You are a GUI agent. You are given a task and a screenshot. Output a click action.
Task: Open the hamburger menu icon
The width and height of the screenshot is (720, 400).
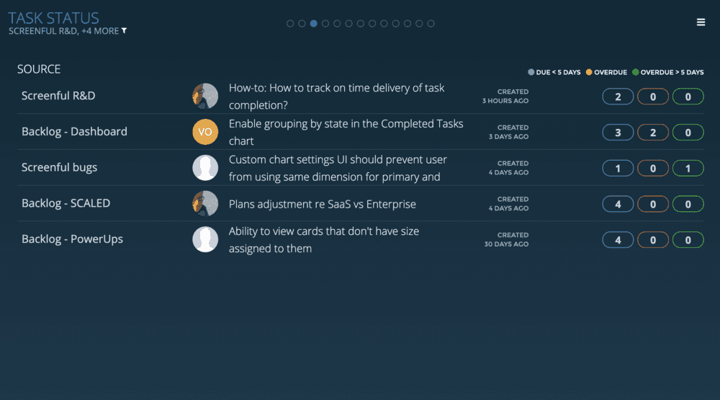[x=701, y=22]
